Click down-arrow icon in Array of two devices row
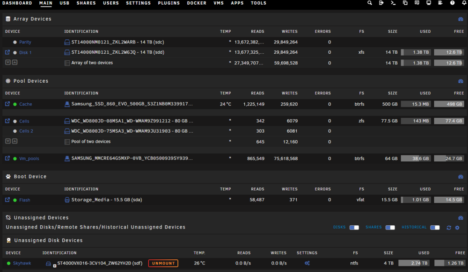The height and width of the screenshot is (272, 468). (8, 62)
